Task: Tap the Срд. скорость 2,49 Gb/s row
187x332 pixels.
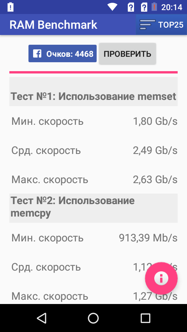Action: [x=93, y=150]
